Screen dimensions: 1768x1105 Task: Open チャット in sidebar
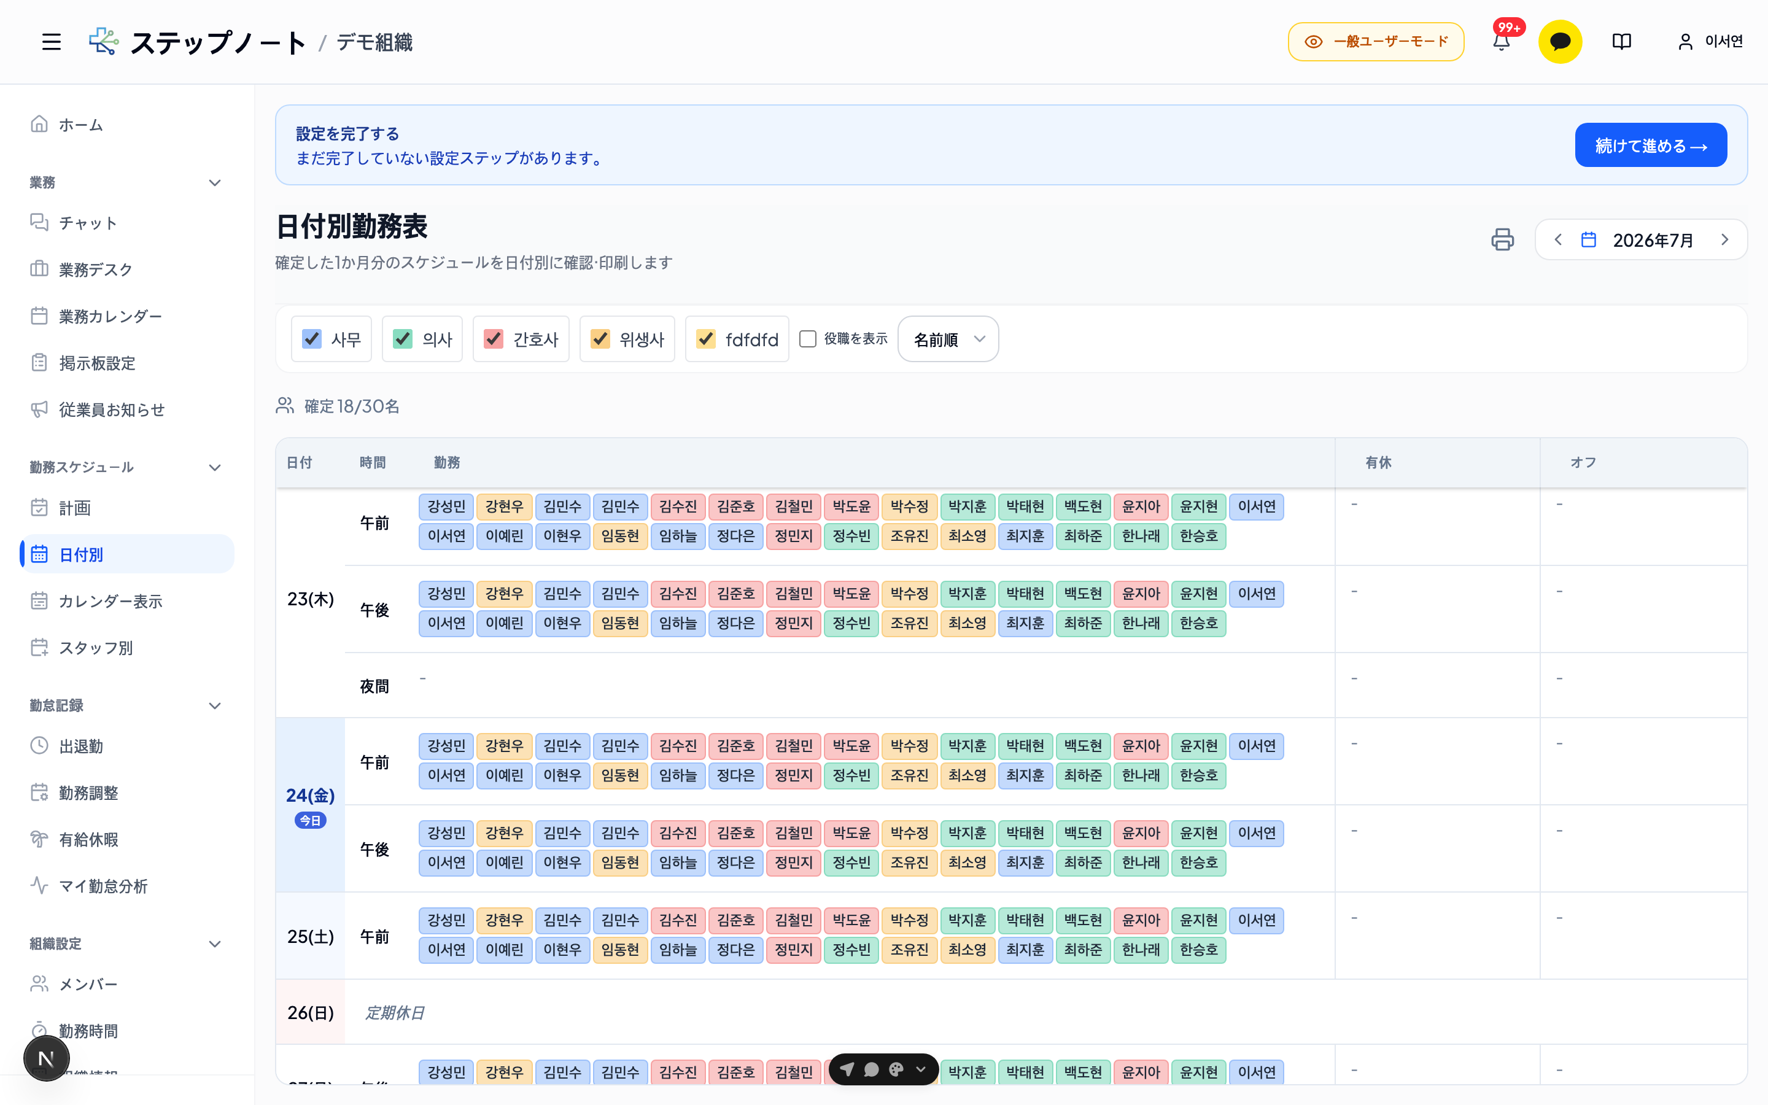coord(127,223)
